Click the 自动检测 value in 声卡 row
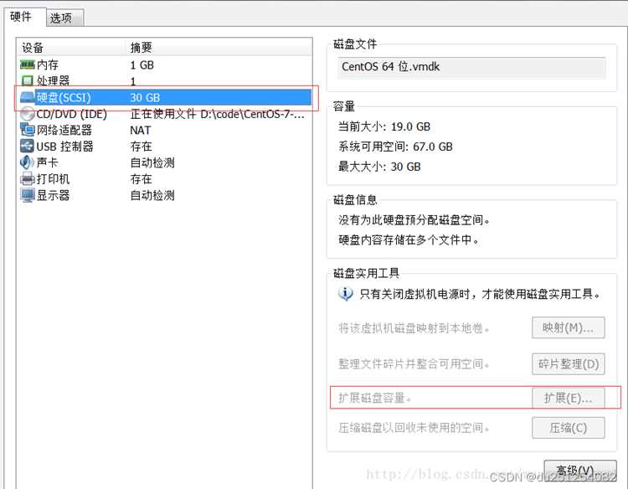This screenshot has width=628, height=489. (152, 162)
